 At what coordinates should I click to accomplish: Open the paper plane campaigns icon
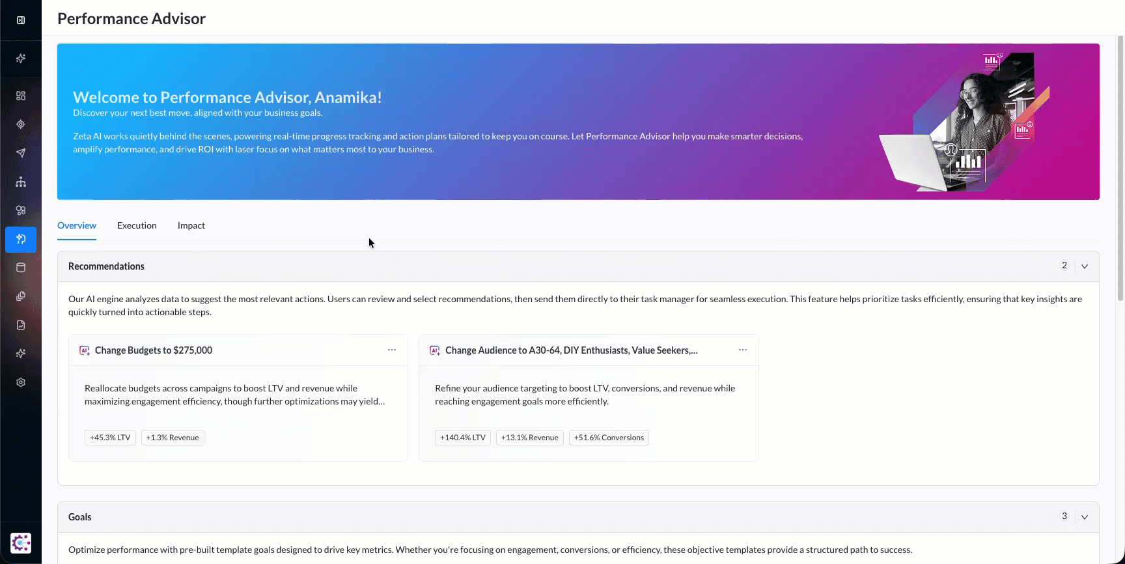tap(21, 153)
